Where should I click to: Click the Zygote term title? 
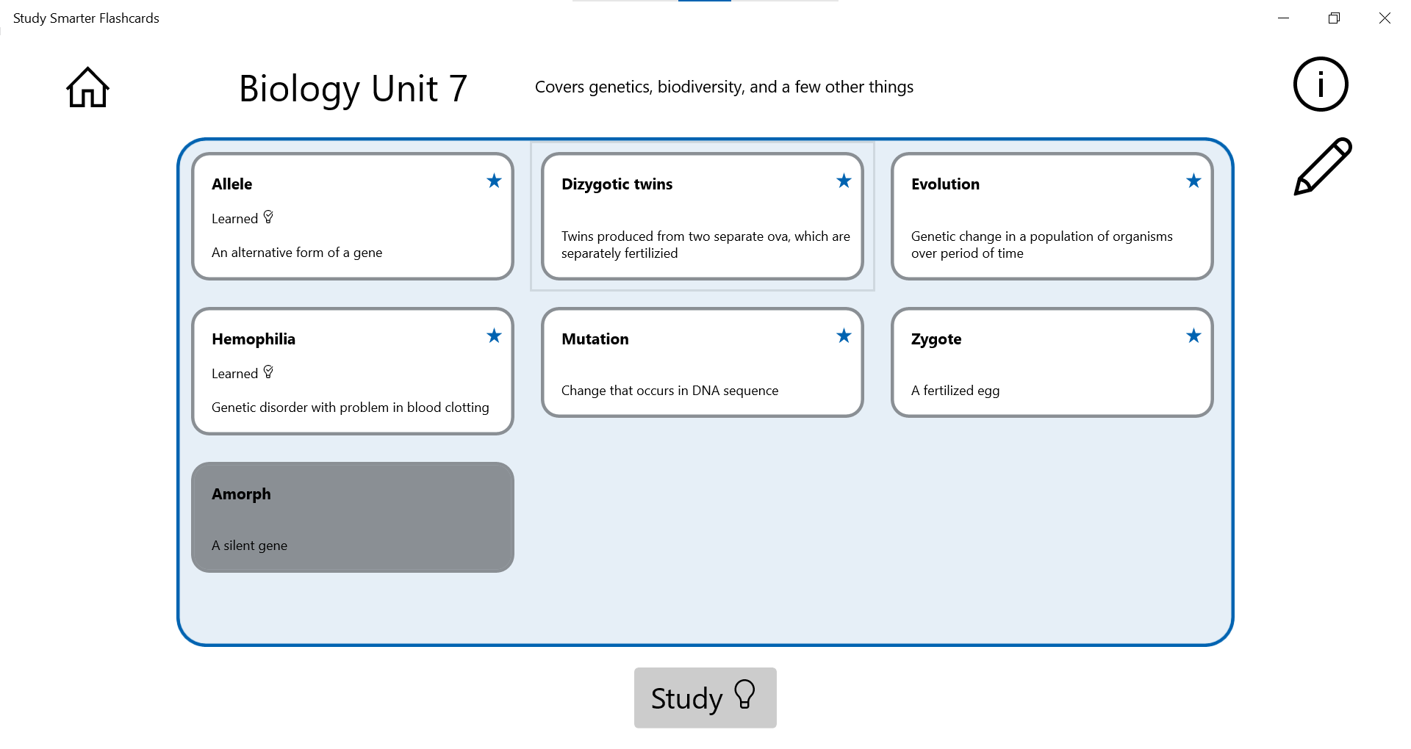[x=936, y=339]
